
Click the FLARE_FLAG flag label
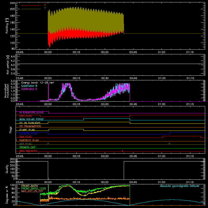click(x=27, y=130)
